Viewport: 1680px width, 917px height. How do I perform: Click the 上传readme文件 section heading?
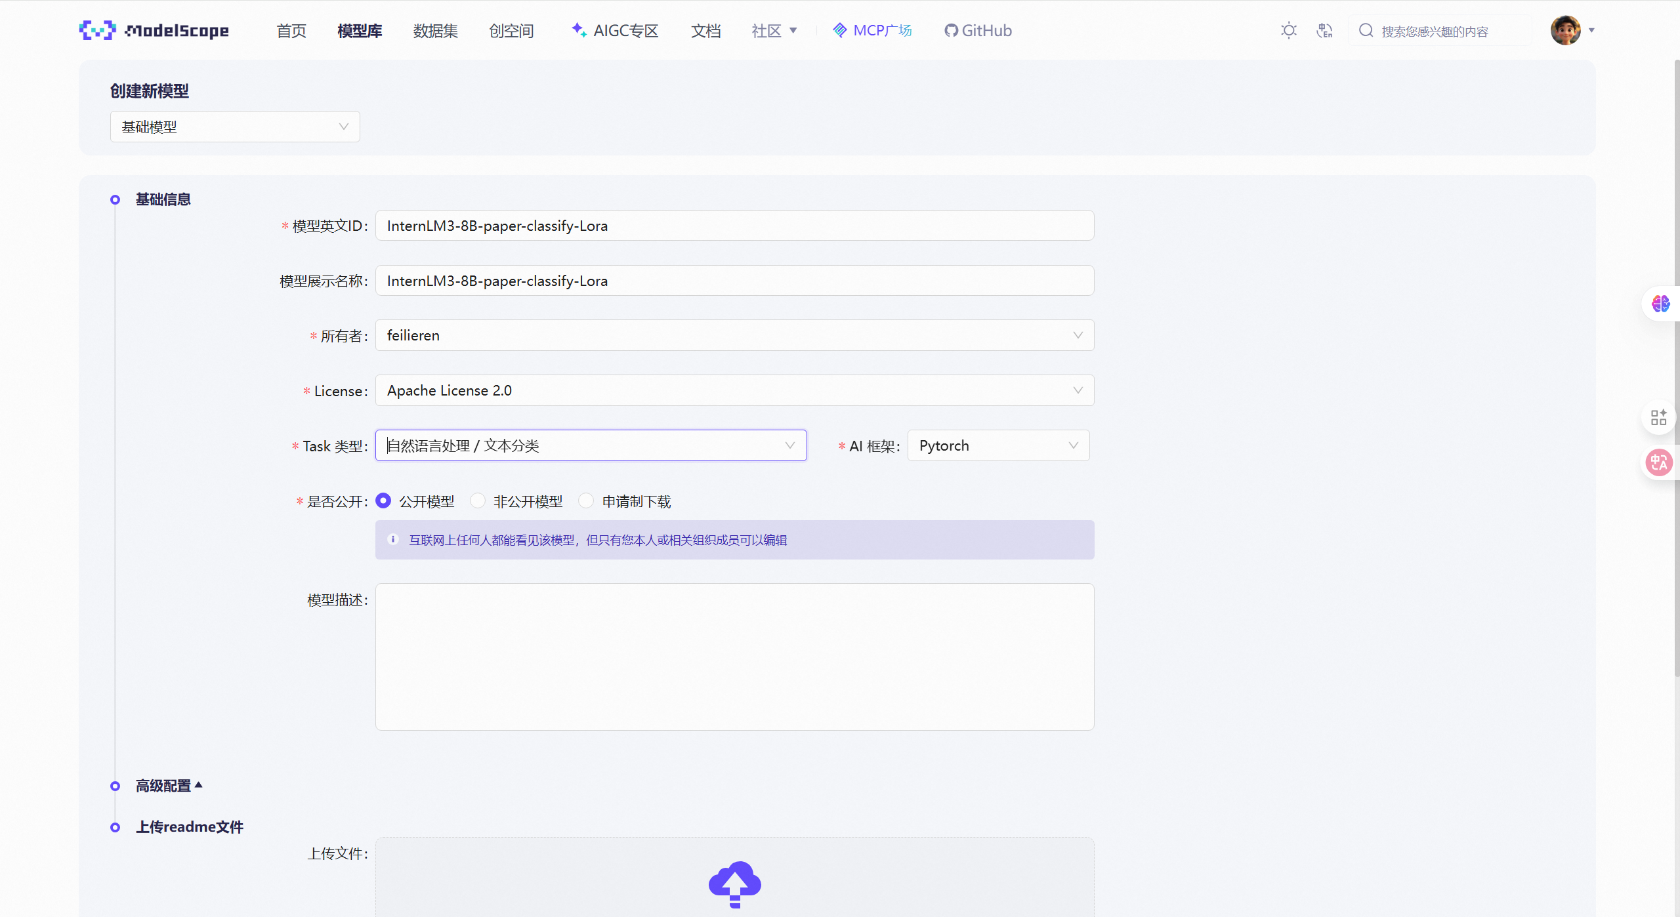point(190,826)
